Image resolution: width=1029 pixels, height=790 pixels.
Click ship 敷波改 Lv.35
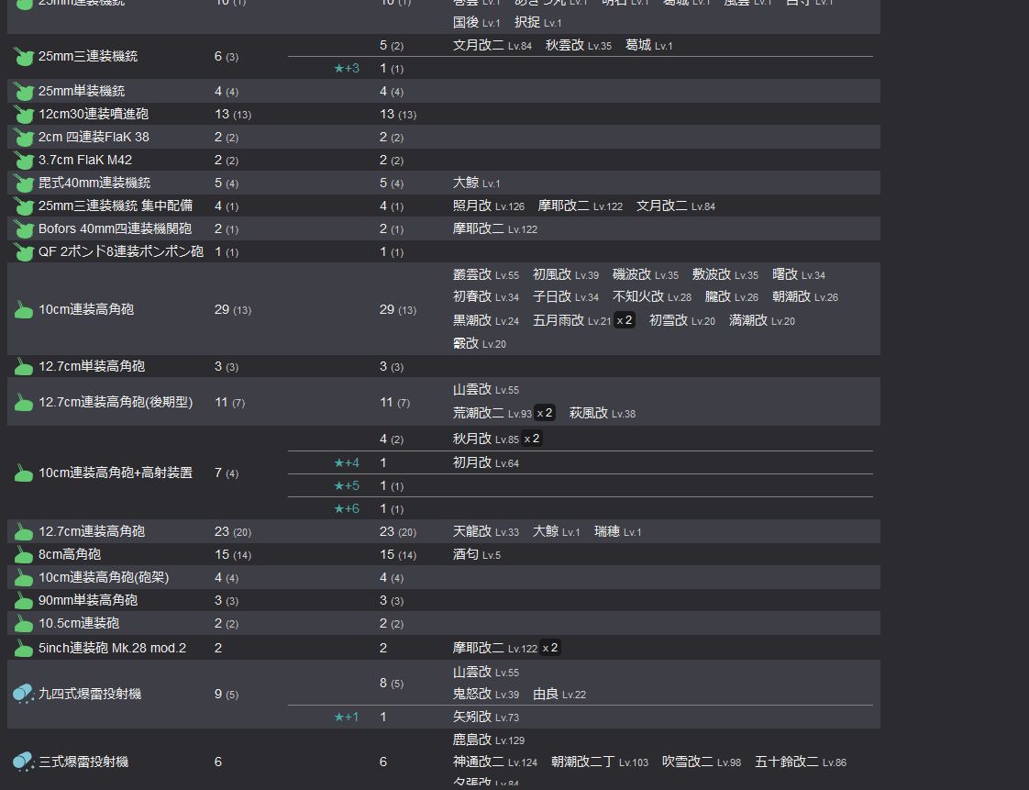coord(725,275)
